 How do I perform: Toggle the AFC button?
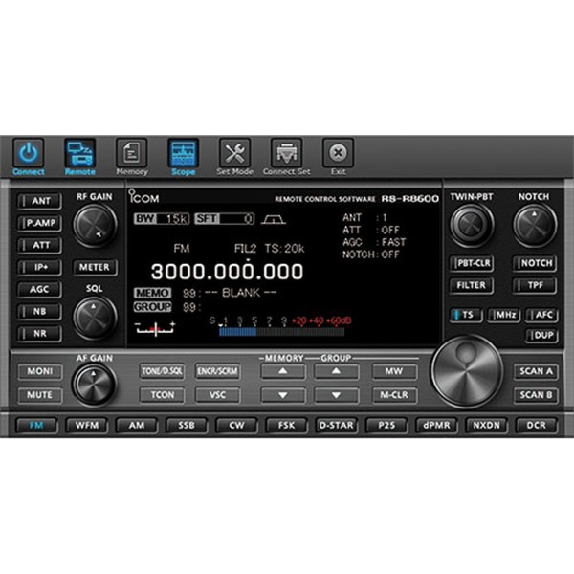pyautogui.click(x=541, y=315)
